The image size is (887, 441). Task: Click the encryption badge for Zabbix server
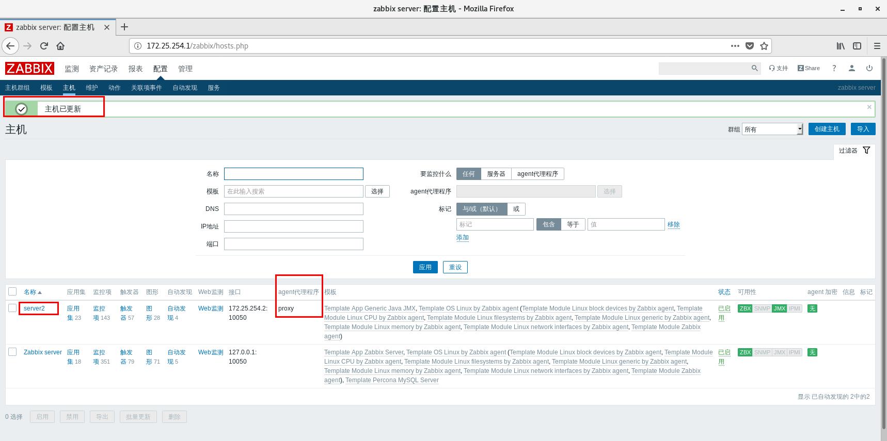pyautogui.click(x=812, y=352)
